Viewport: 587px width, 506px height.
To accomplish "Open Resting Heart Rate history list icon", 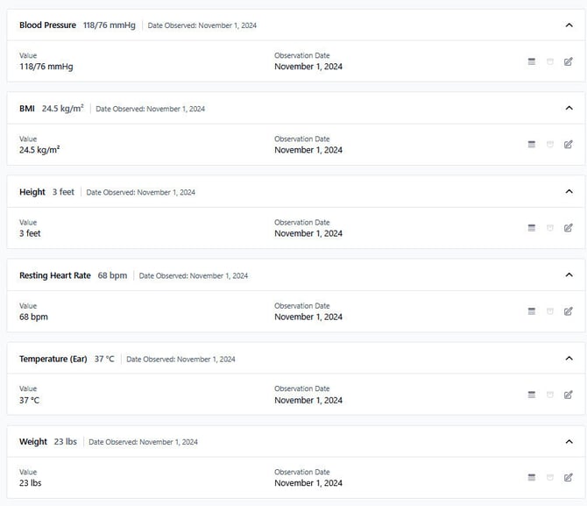I will coord(532,311).
